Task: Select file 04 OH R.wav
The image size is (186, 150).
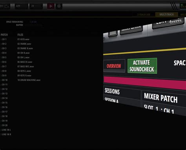Action: point(24,53)
